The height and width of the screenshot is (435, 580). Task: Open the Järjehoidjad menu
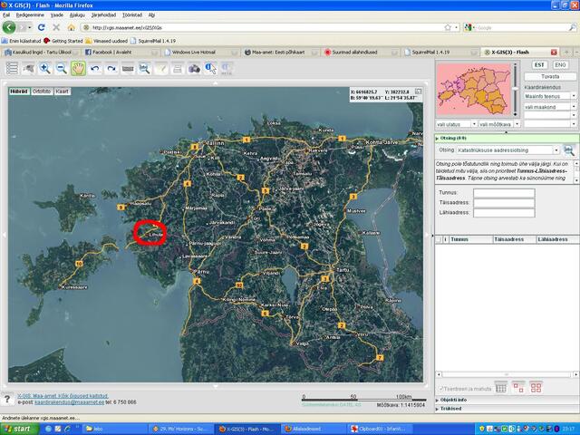103,15
